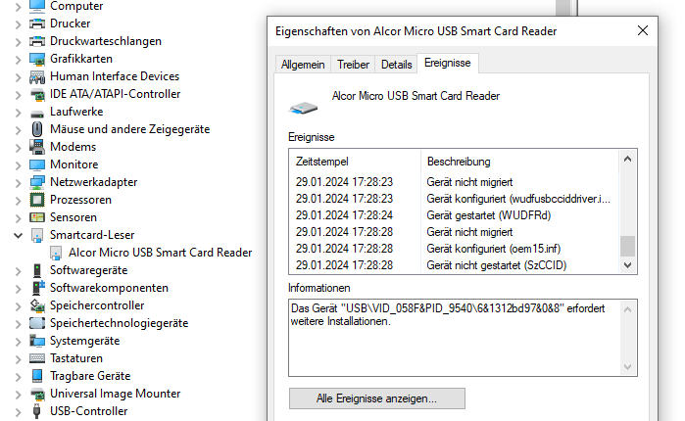Switch to the Treiber tab
Screen dimensions: 685x421
tap(353, 65)
